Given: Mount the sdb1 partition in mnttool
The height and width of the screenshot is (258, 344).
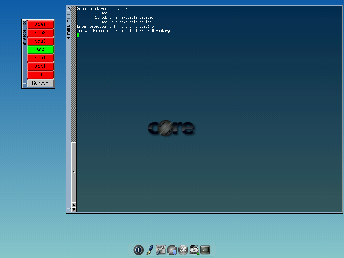Looking at the screenshot, I should [40, 58].
